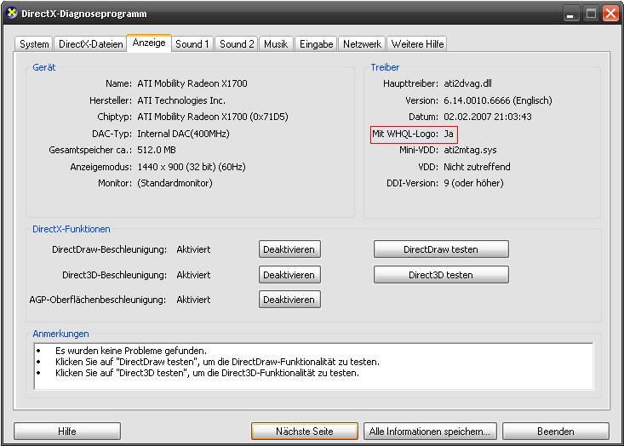
Task: Open the Weitere Hilfe tab
Action: pos(417,44)
